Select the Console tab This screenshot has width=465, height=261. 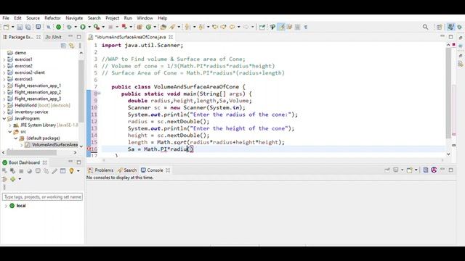click(152, 170)
